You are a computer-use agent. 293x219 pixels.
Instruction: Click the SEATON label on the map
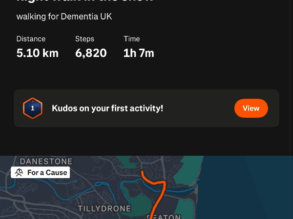[x=164, y=216]
